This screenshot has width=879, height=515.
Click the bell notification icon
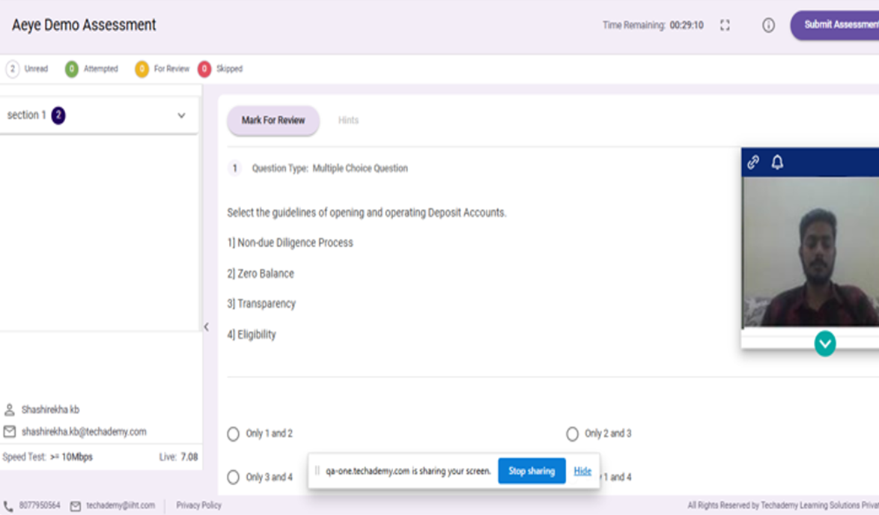click(777, 162)
